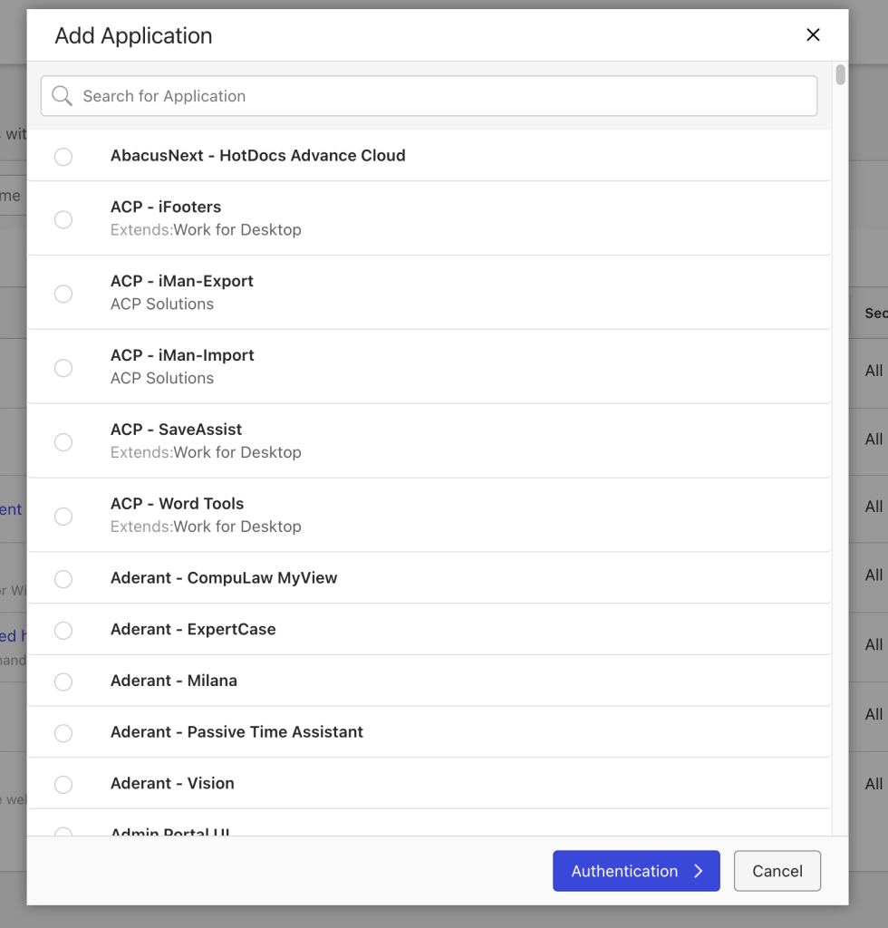This screenshot has height=928, width=888.
Task: Select Aderant - CompuLaw MyView application
Action: (63, 577)
